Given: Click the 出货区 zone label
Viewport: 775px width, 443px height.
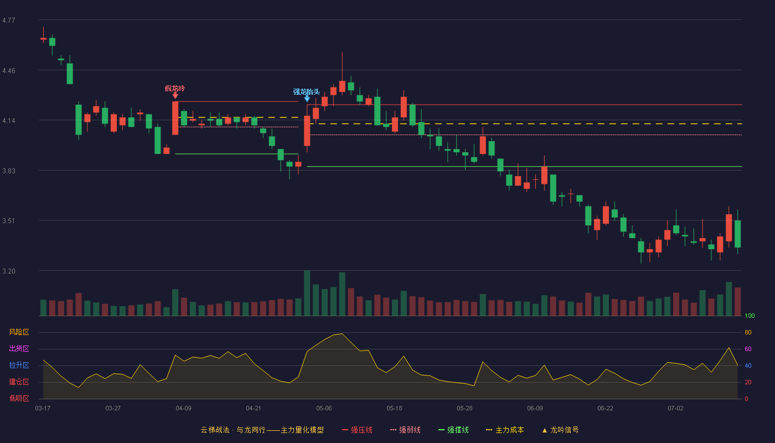Looking at the screenshot, I should tap(19, 349).
